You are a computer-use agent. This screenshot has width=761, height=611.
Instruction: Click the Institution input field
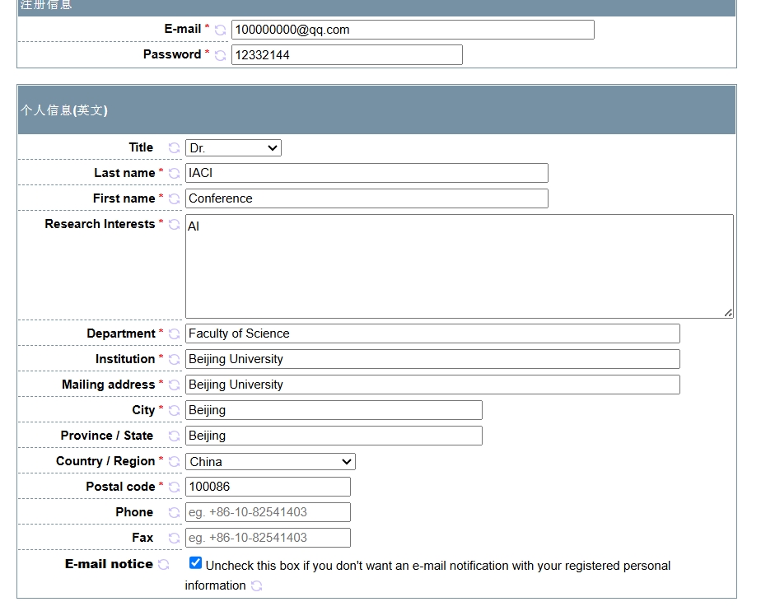[432, 359]
